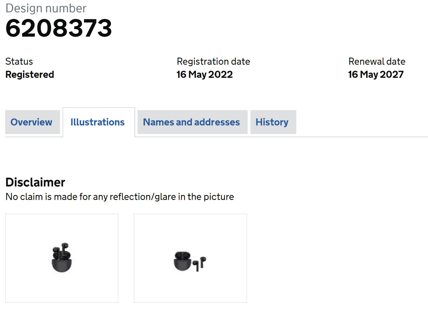Open the Overview tab
428x324 pixels.
[31, 122]
